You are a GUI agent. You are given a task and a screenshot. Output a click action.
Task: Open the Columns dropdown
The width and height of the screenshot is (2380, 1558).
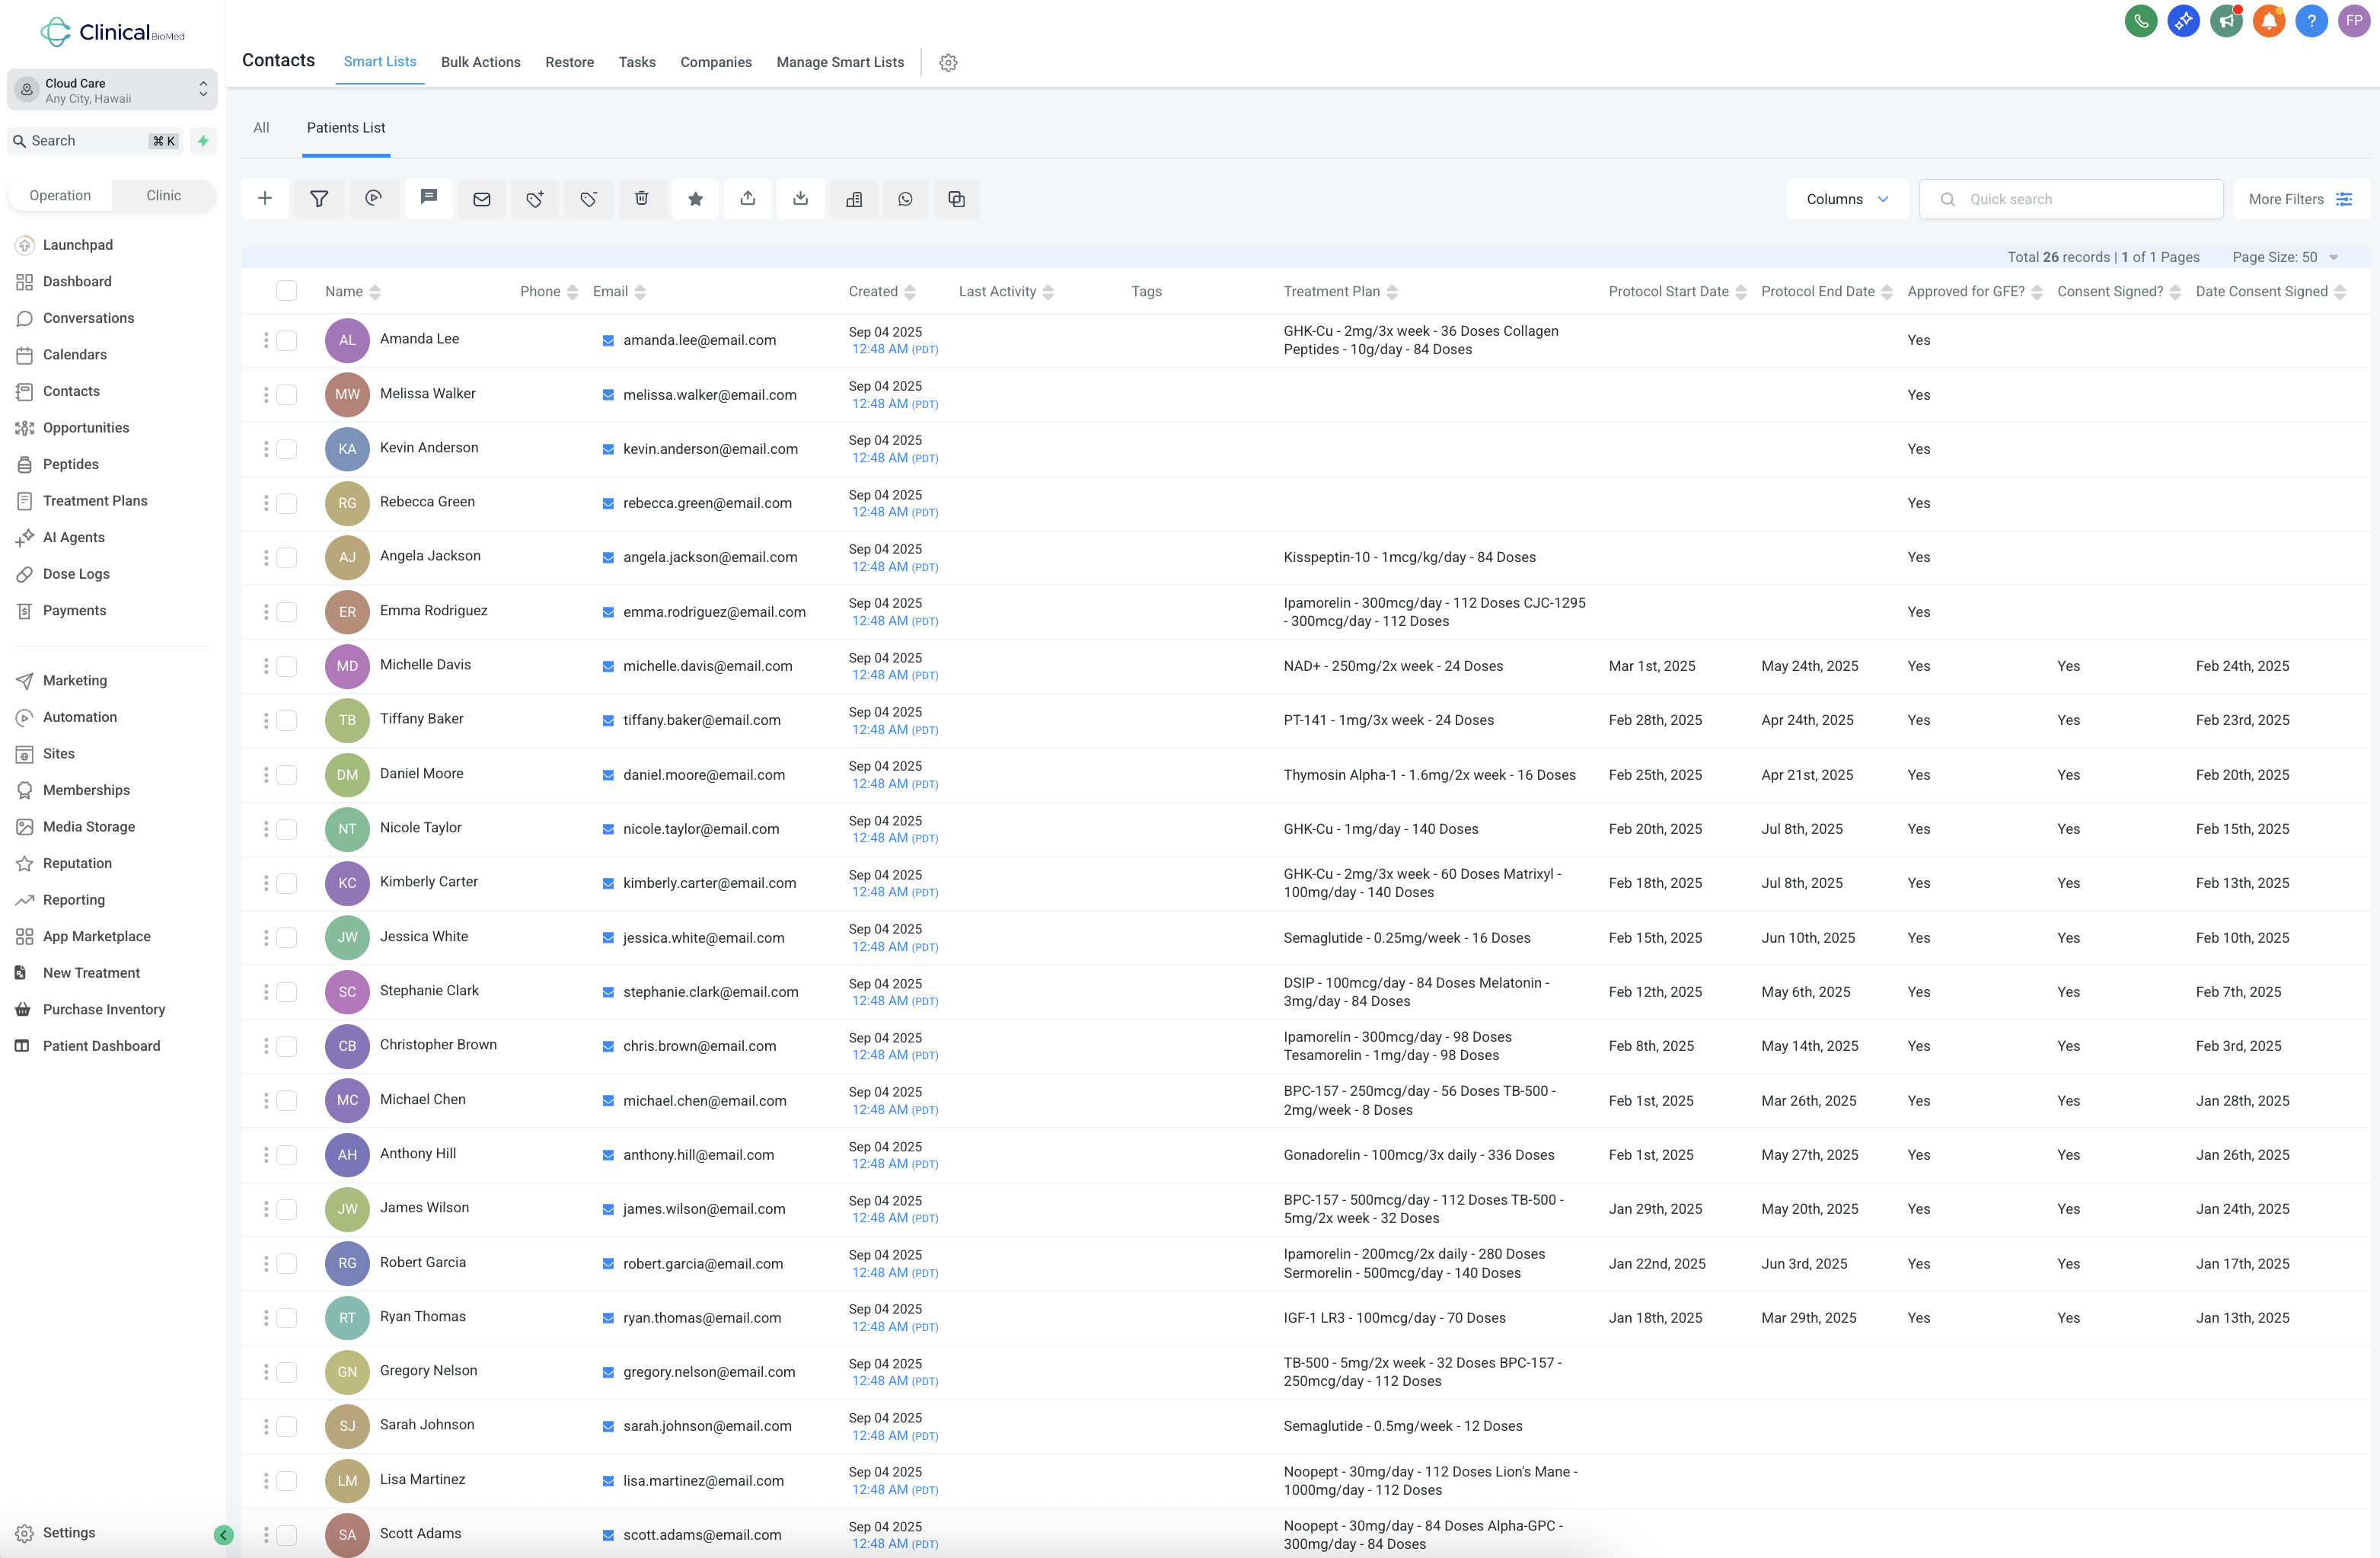pyautogui.click(x=1846, y=199)
